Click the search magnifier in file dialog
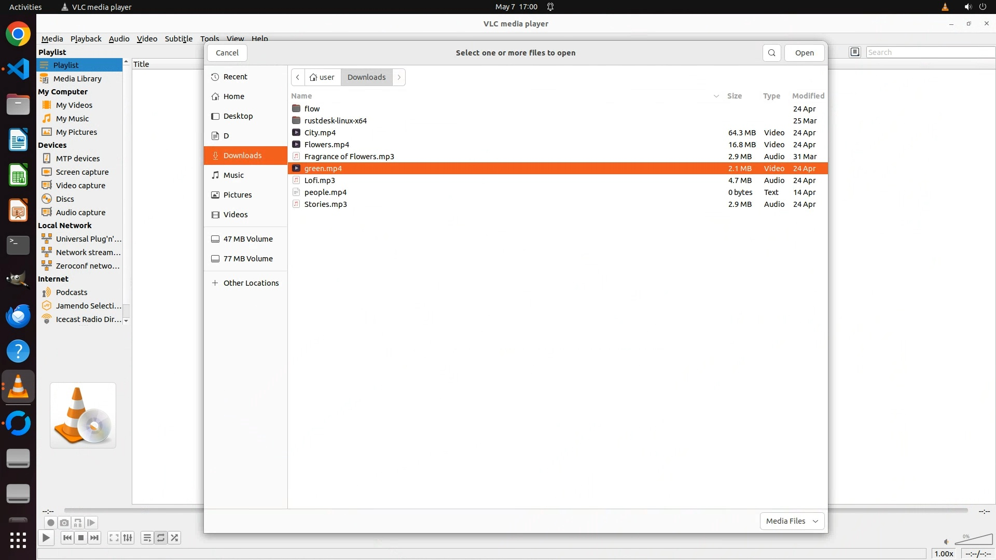996x560 pixels. 771,53
